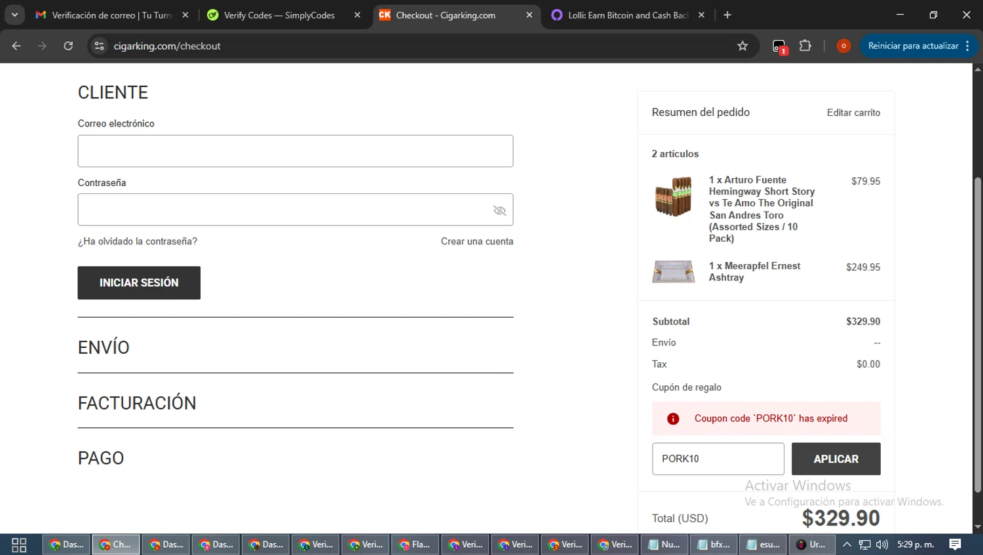Bookmark this page with the star
Screen dimensions: 983x555
742,46
